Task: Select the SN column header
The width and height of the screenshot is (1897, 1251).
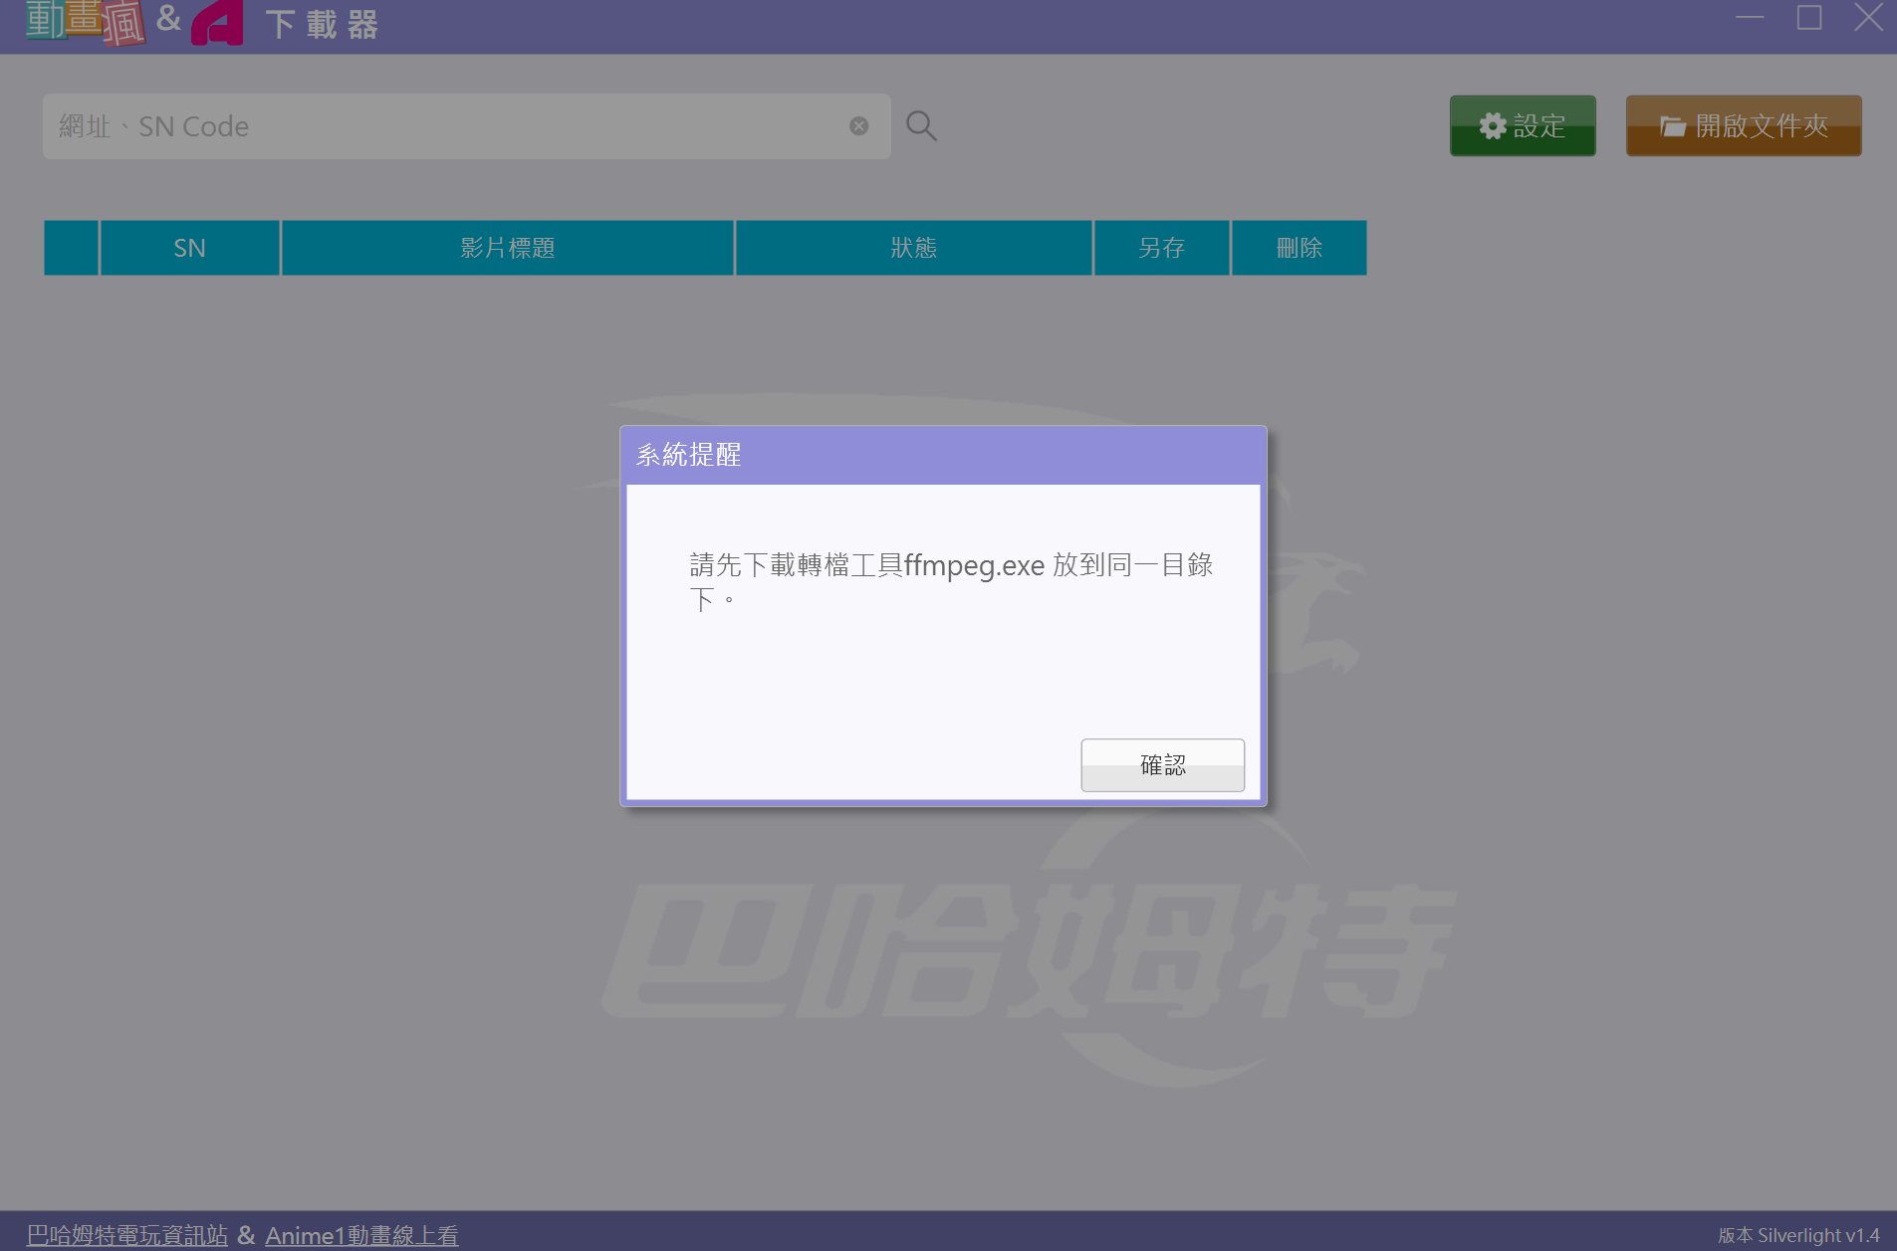Action: 189,248
